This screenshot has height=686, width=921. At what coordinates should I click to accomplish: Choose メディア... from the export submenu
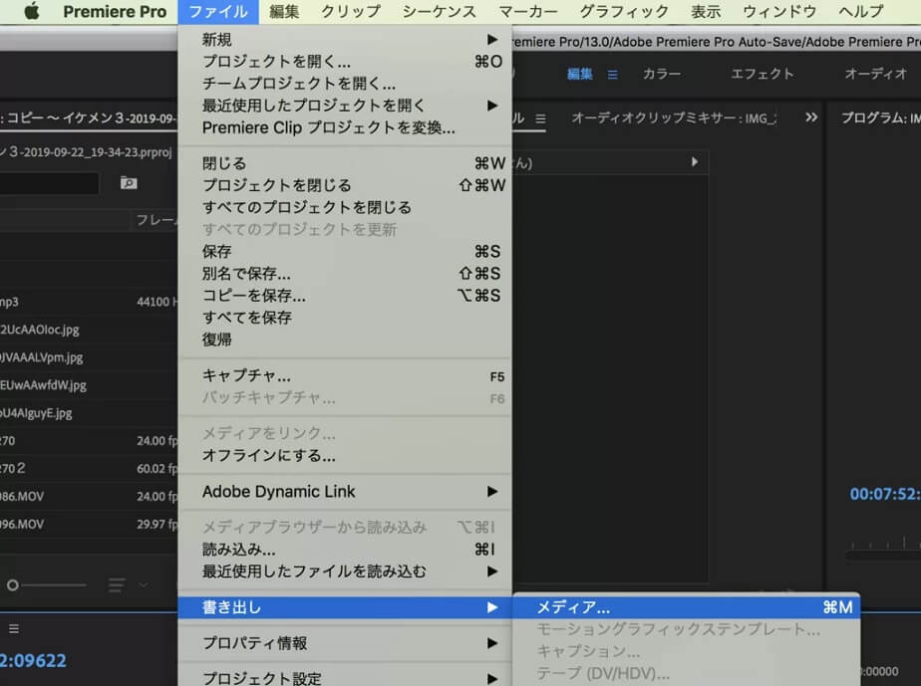[685, 607]
